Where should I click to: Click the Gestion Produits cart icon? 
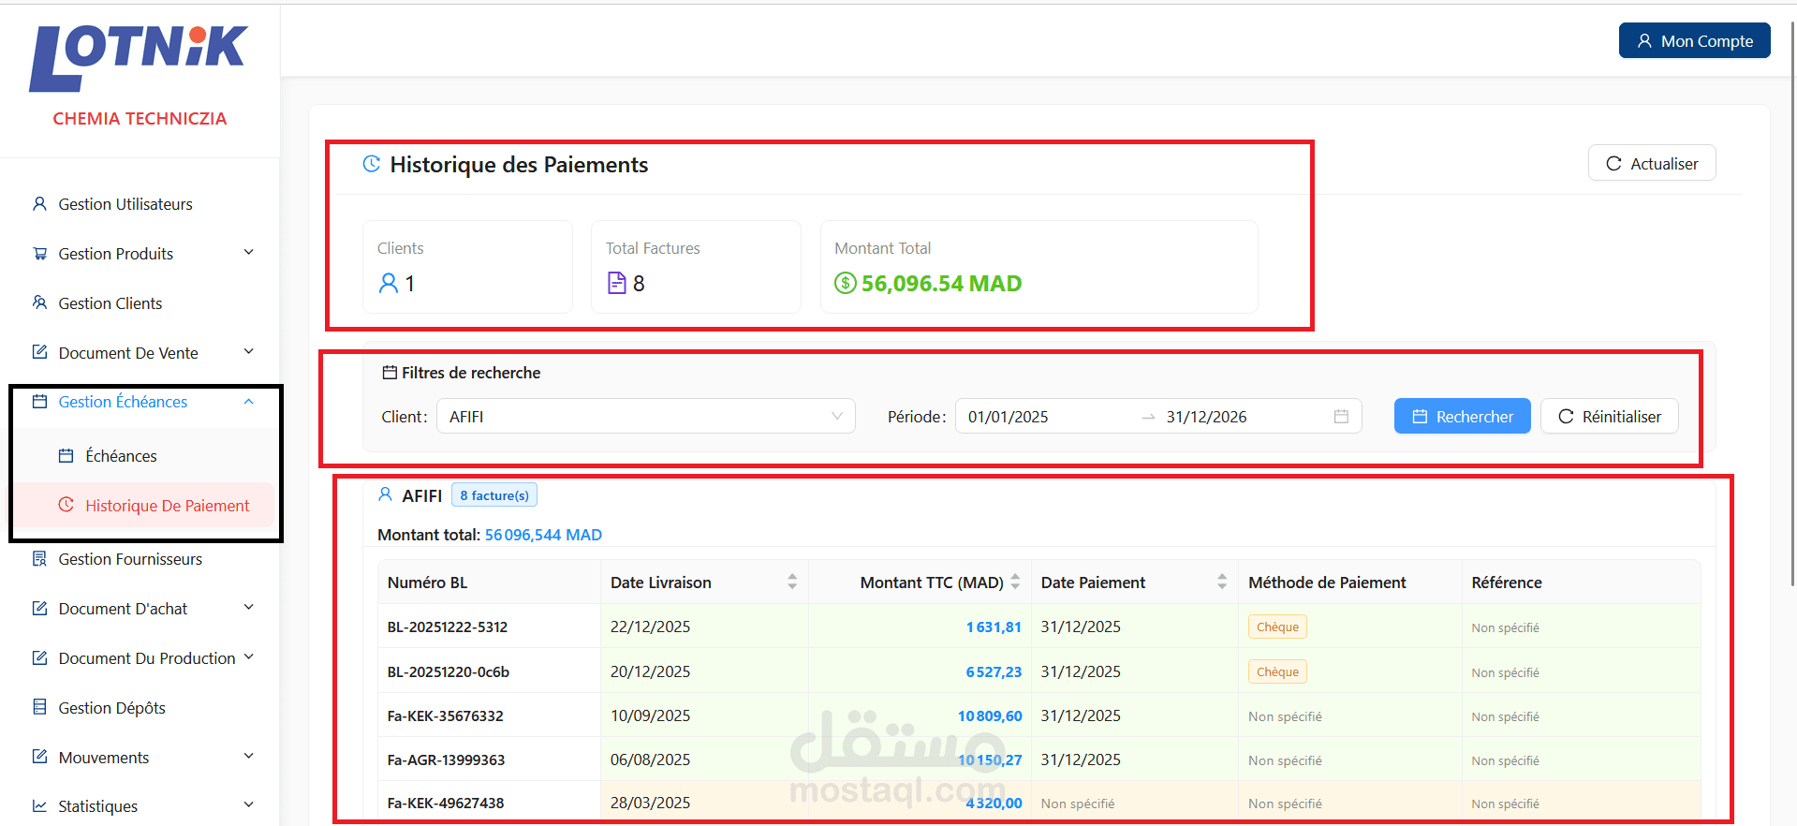(x=39, y=253)
